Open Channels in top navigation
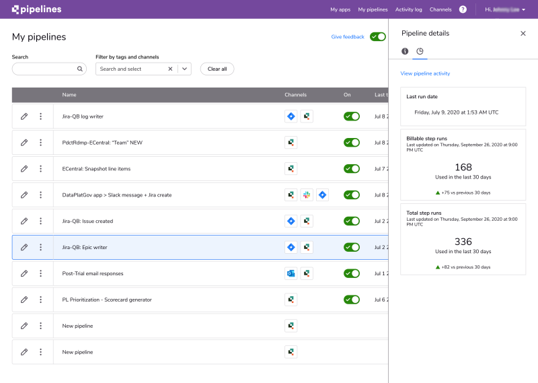Screen dimensions: 538x383 click(x=440, y=9)
